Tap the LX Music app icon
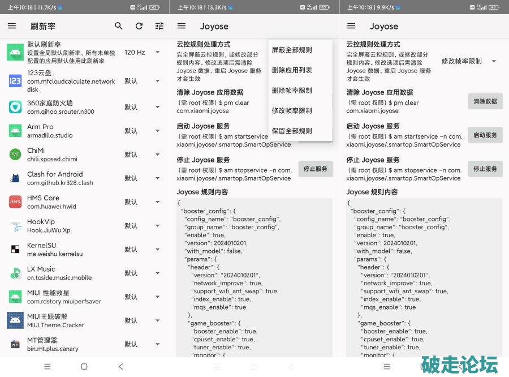 [15, 273]
